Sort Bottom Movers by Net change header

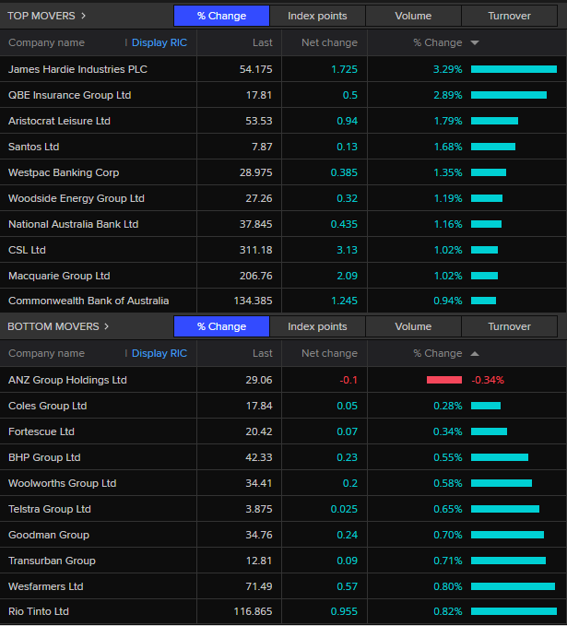(x=329, y=353)
